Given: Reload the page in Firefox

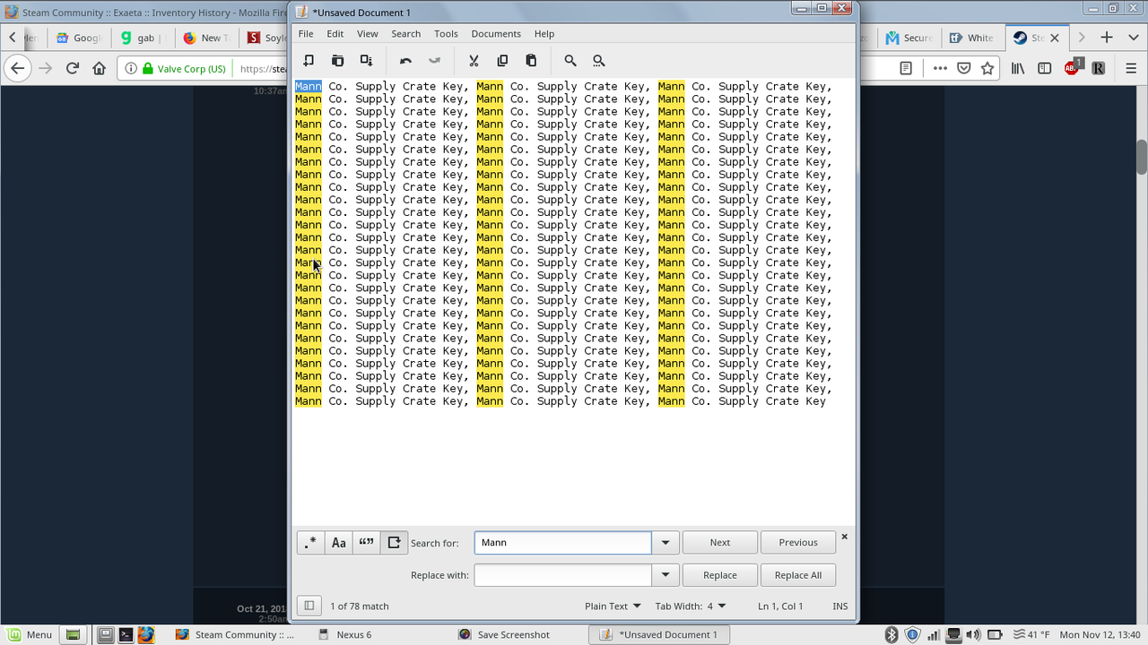Looking at the screenshot, I should click(x=73, y=68).
